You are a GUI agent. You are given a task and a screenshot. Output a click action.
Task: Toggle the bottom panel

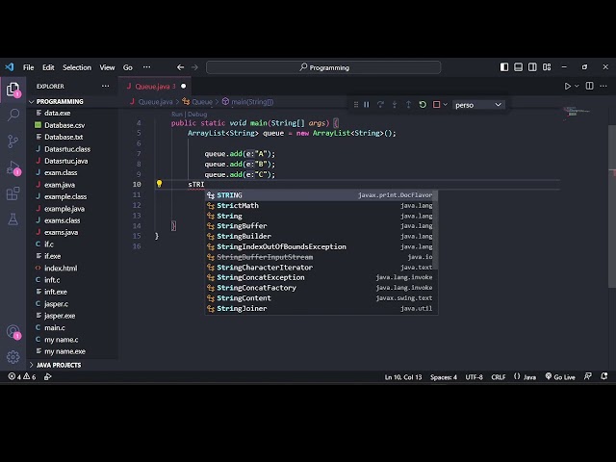tap(518, 67)
